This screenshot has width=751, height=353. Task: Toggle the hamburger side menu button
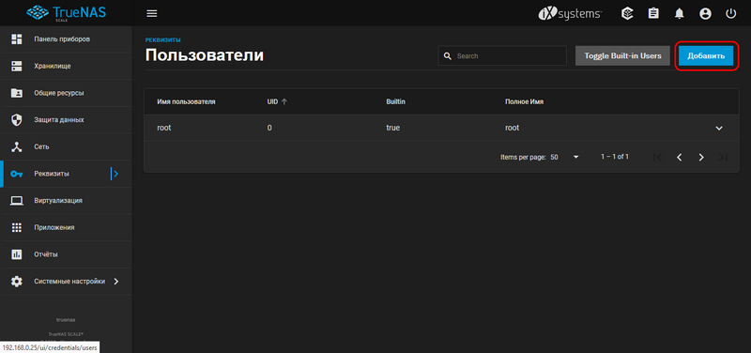[x=152, y=13]
